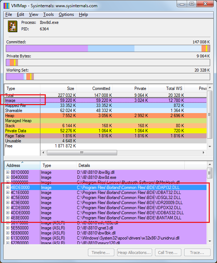The image size is (217, 263).
Task: Click the Heap Allocations... button
Action: pyautogui.click(x=134, y=253)
